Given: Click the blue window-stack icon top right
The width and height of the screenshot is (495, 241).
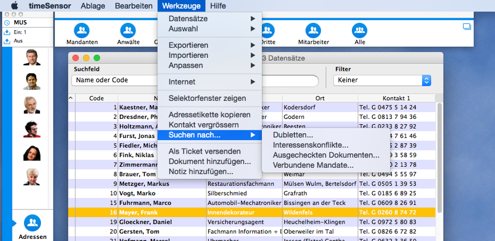Looking at the screenshot, I should [x=467, y=27].
